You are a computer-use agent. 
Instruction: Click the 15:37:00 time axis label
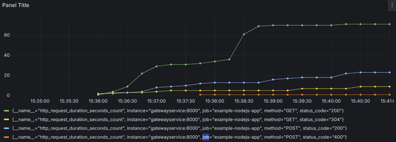(x=156, y=101)
